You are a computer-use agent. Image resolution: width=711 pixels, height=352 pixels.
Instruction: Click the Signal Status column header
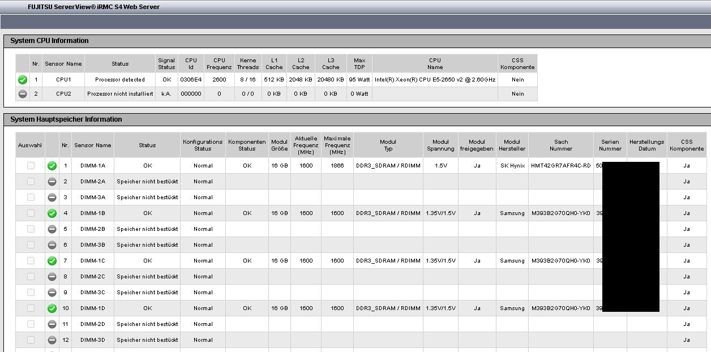166,63
